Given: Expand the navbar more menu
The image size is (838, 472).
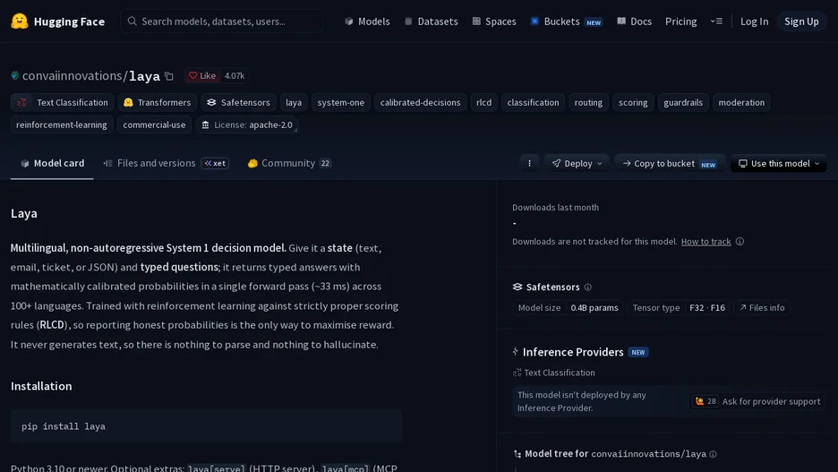Looking at the screenshot, I should 716,21.
